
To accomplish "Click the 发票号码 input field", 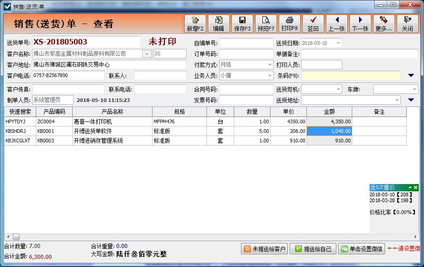I will (247, 100).
